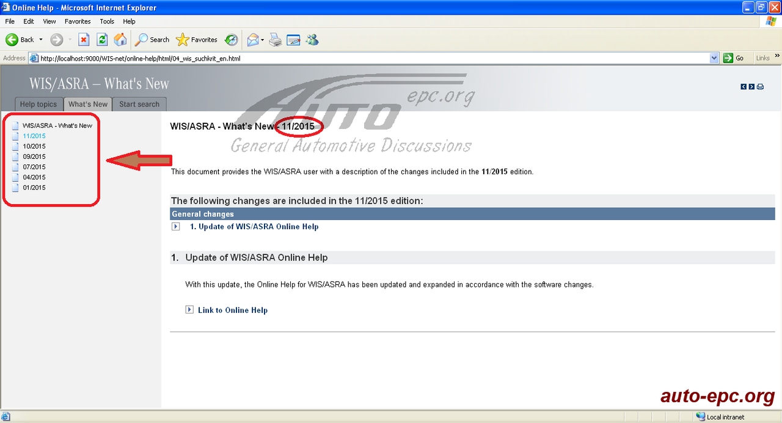
Task: Open link 1. Update of WIS/ASRA Online Help
Action: pos(254,227)
